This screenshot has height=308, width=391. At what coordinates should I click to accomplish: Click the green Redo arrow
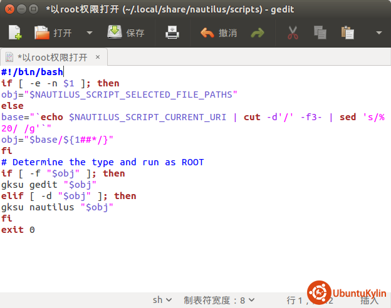point(257,33)
